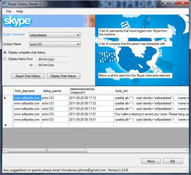
Task: Select the current row arrow indicator
Action: pos(5,98)
